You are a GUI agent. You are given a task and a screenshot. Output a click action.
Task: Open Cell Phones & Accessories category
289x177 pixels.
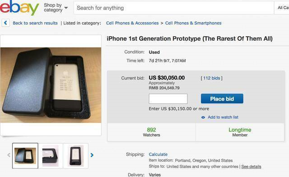[132, 23]
